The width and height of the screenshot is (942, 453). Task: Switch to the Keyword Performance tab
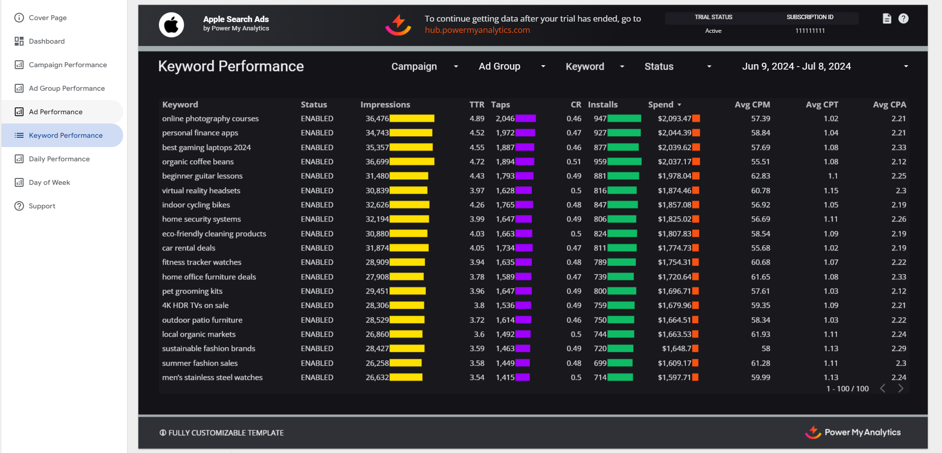(x=66, y=135)
